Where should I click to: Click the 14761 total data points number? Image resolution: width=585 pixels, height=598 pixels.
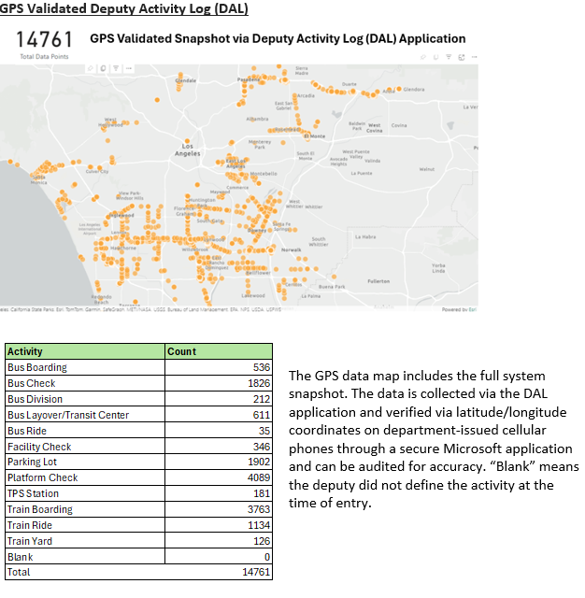point(45,40)
